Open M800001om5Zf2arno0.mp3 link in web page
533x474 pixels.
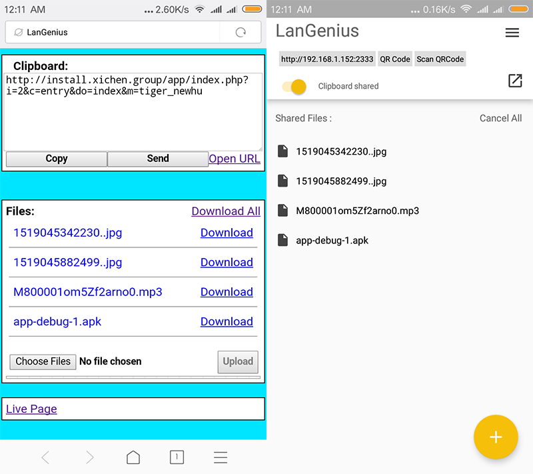pyautogui.click(x=88, y=292)
